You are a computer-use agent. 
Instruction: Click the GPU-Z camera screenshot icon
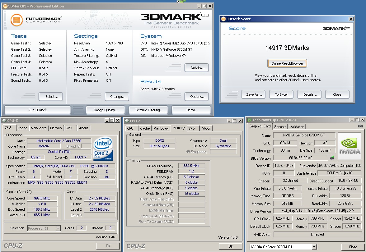[360, 126]
